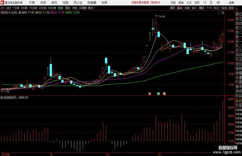Screen dimensions: 242x156
Task: Click the diamond icon above the chart
Action: [x=218, y=13]
